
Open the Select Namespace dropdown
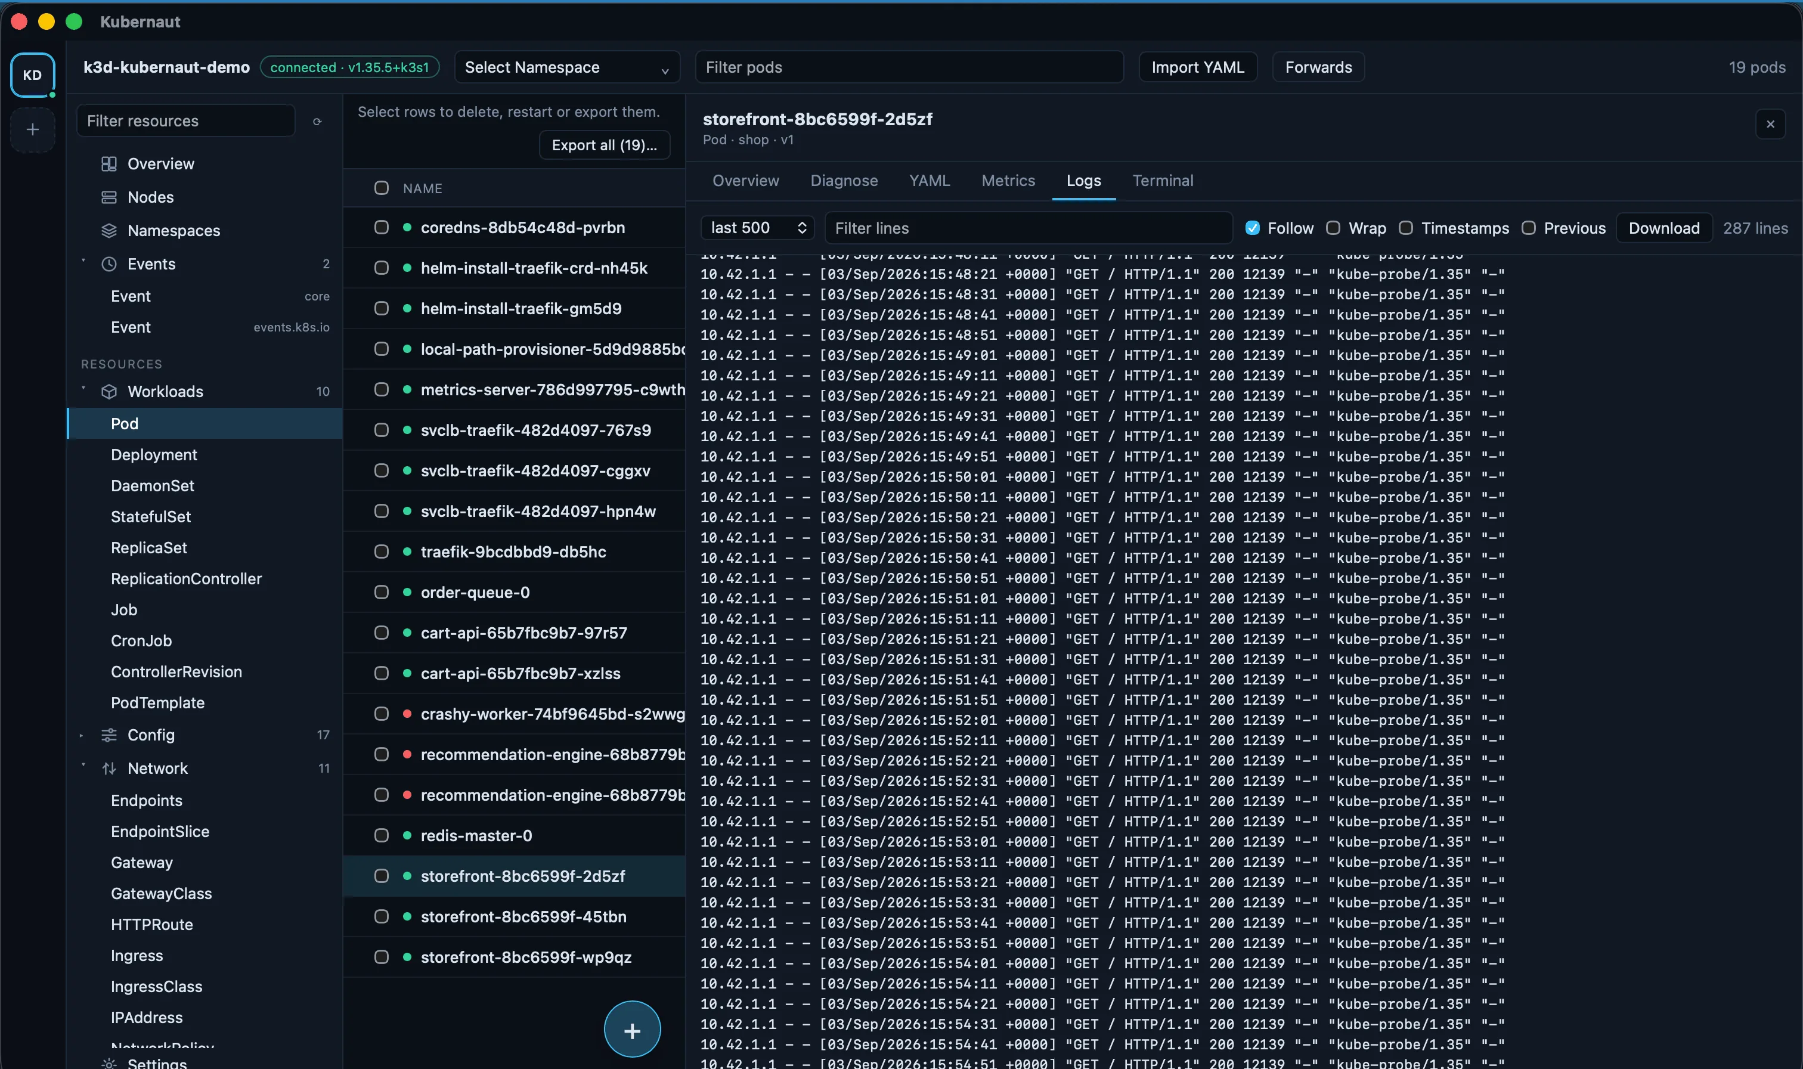pos(567,67)
